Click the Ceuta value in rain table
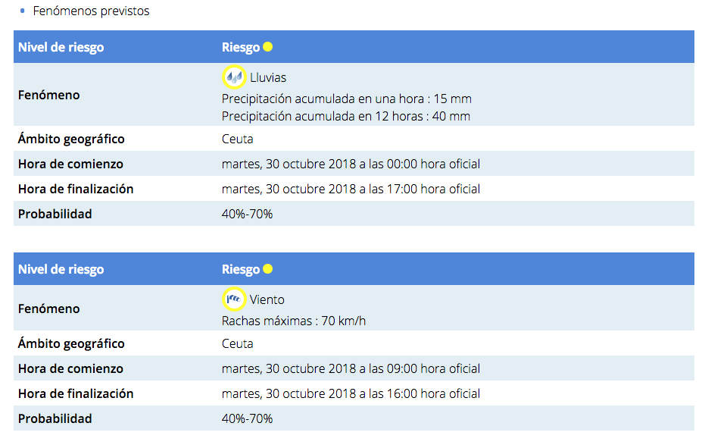 click(237, 139)
